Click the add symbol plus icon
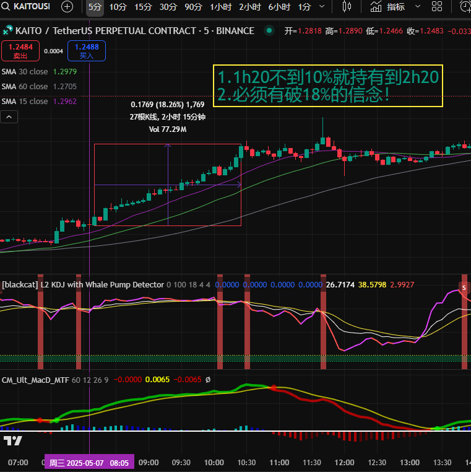The height and width of the screenshot is (472, 471). (67, 6)
